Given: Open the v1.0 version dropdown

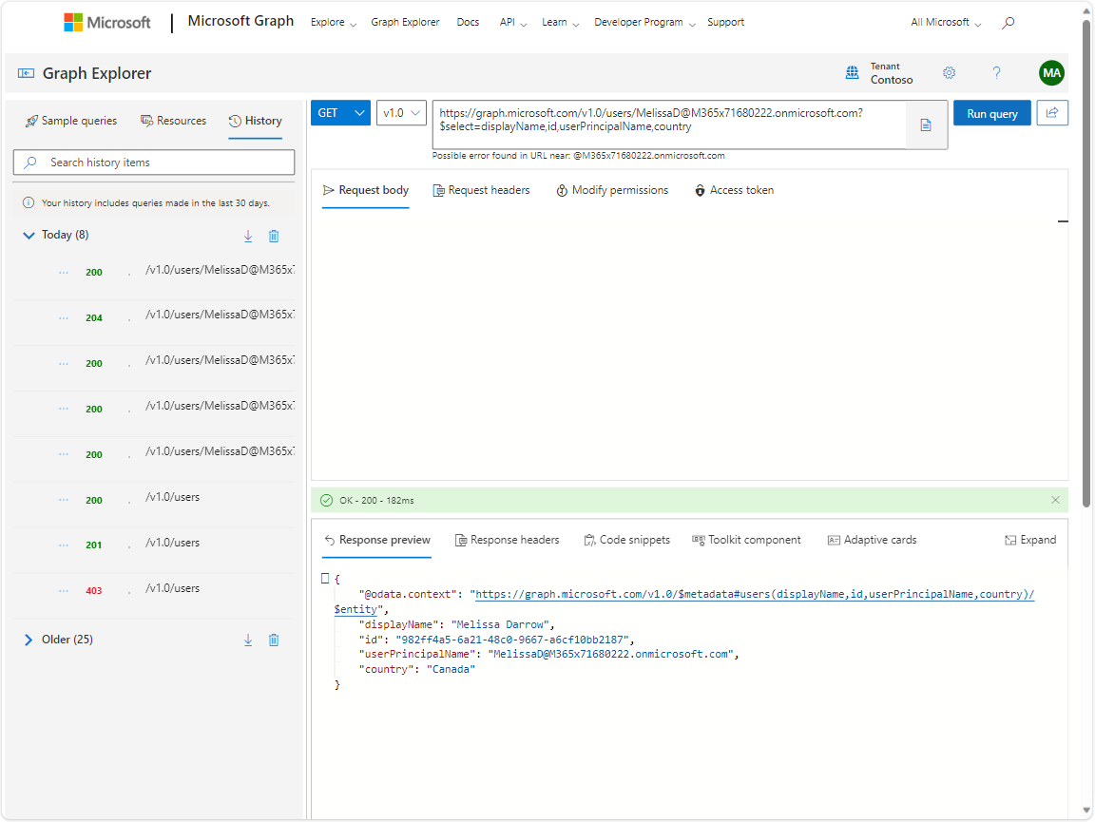Looking at the screenshot, I should point(401,113).
